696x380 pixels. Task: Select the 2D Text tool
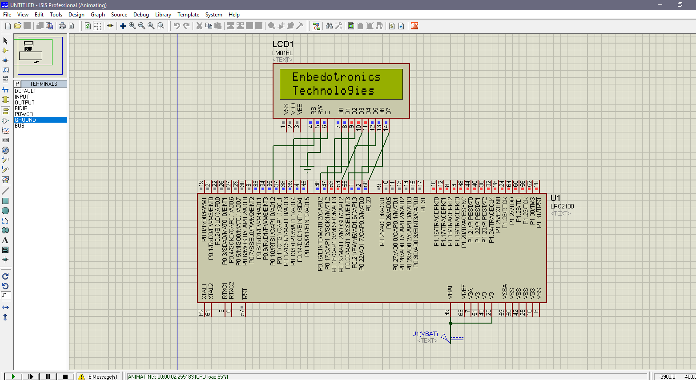pos(6,240)
